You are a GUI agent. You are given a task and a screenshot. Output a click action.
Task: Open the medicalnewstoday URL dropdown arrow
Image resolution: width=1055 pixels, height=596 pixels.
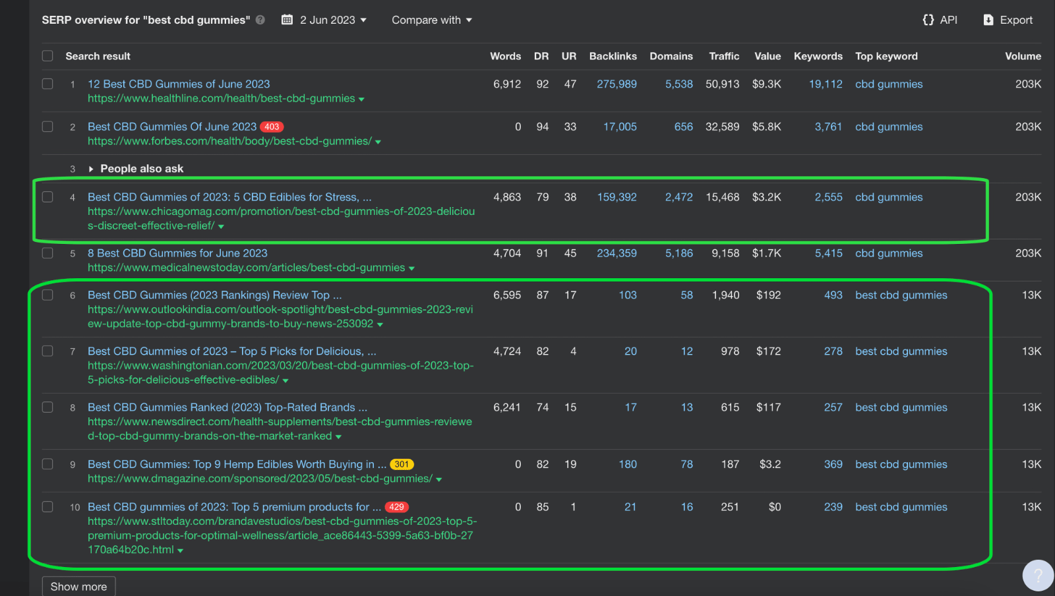[411, 269]
